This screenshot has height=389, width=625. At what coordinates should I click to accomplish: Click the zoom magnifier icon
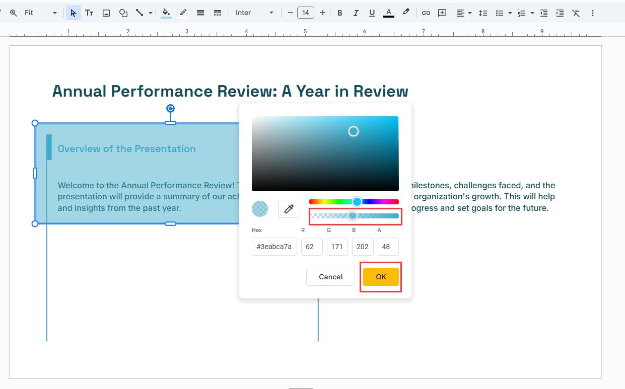click(13, 13)
